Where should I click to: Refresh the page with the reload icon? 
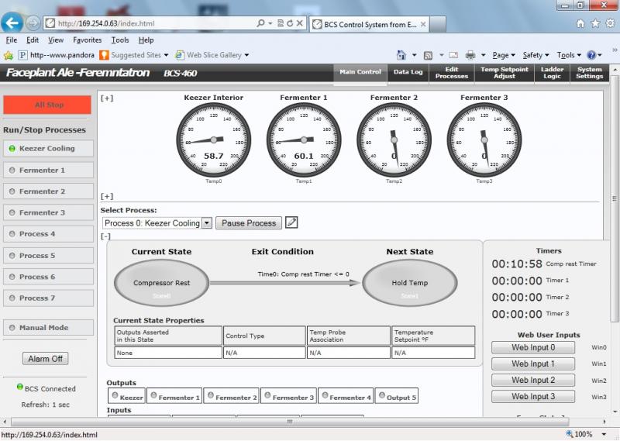click(290, 23)
